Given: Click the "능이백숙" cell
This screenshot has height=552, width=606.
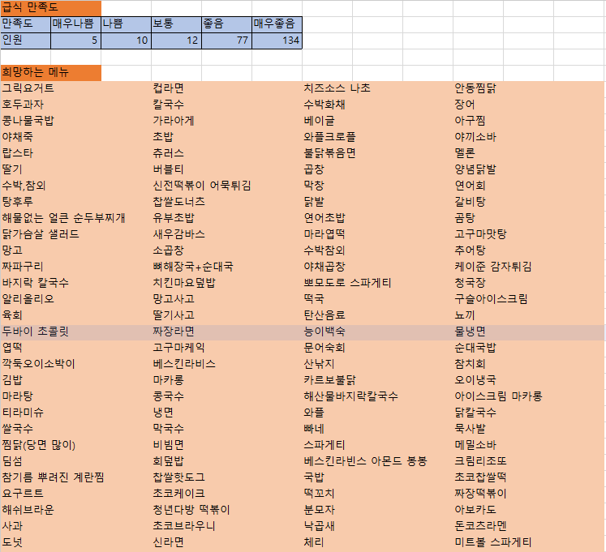Looking at the screenshot, I should pos(324,332).
